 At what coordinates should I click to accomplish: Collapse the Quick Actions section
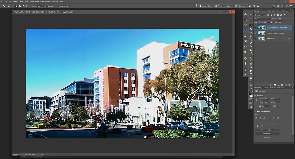coord(255,126)
